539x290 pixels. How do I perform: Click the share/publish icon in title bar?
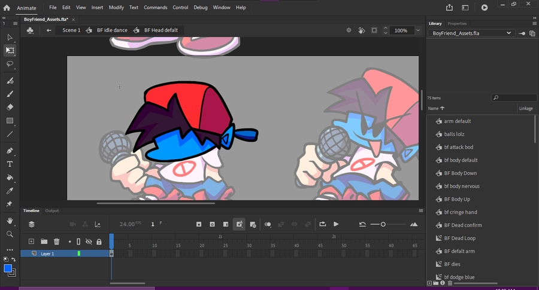[x=449, y=8]
